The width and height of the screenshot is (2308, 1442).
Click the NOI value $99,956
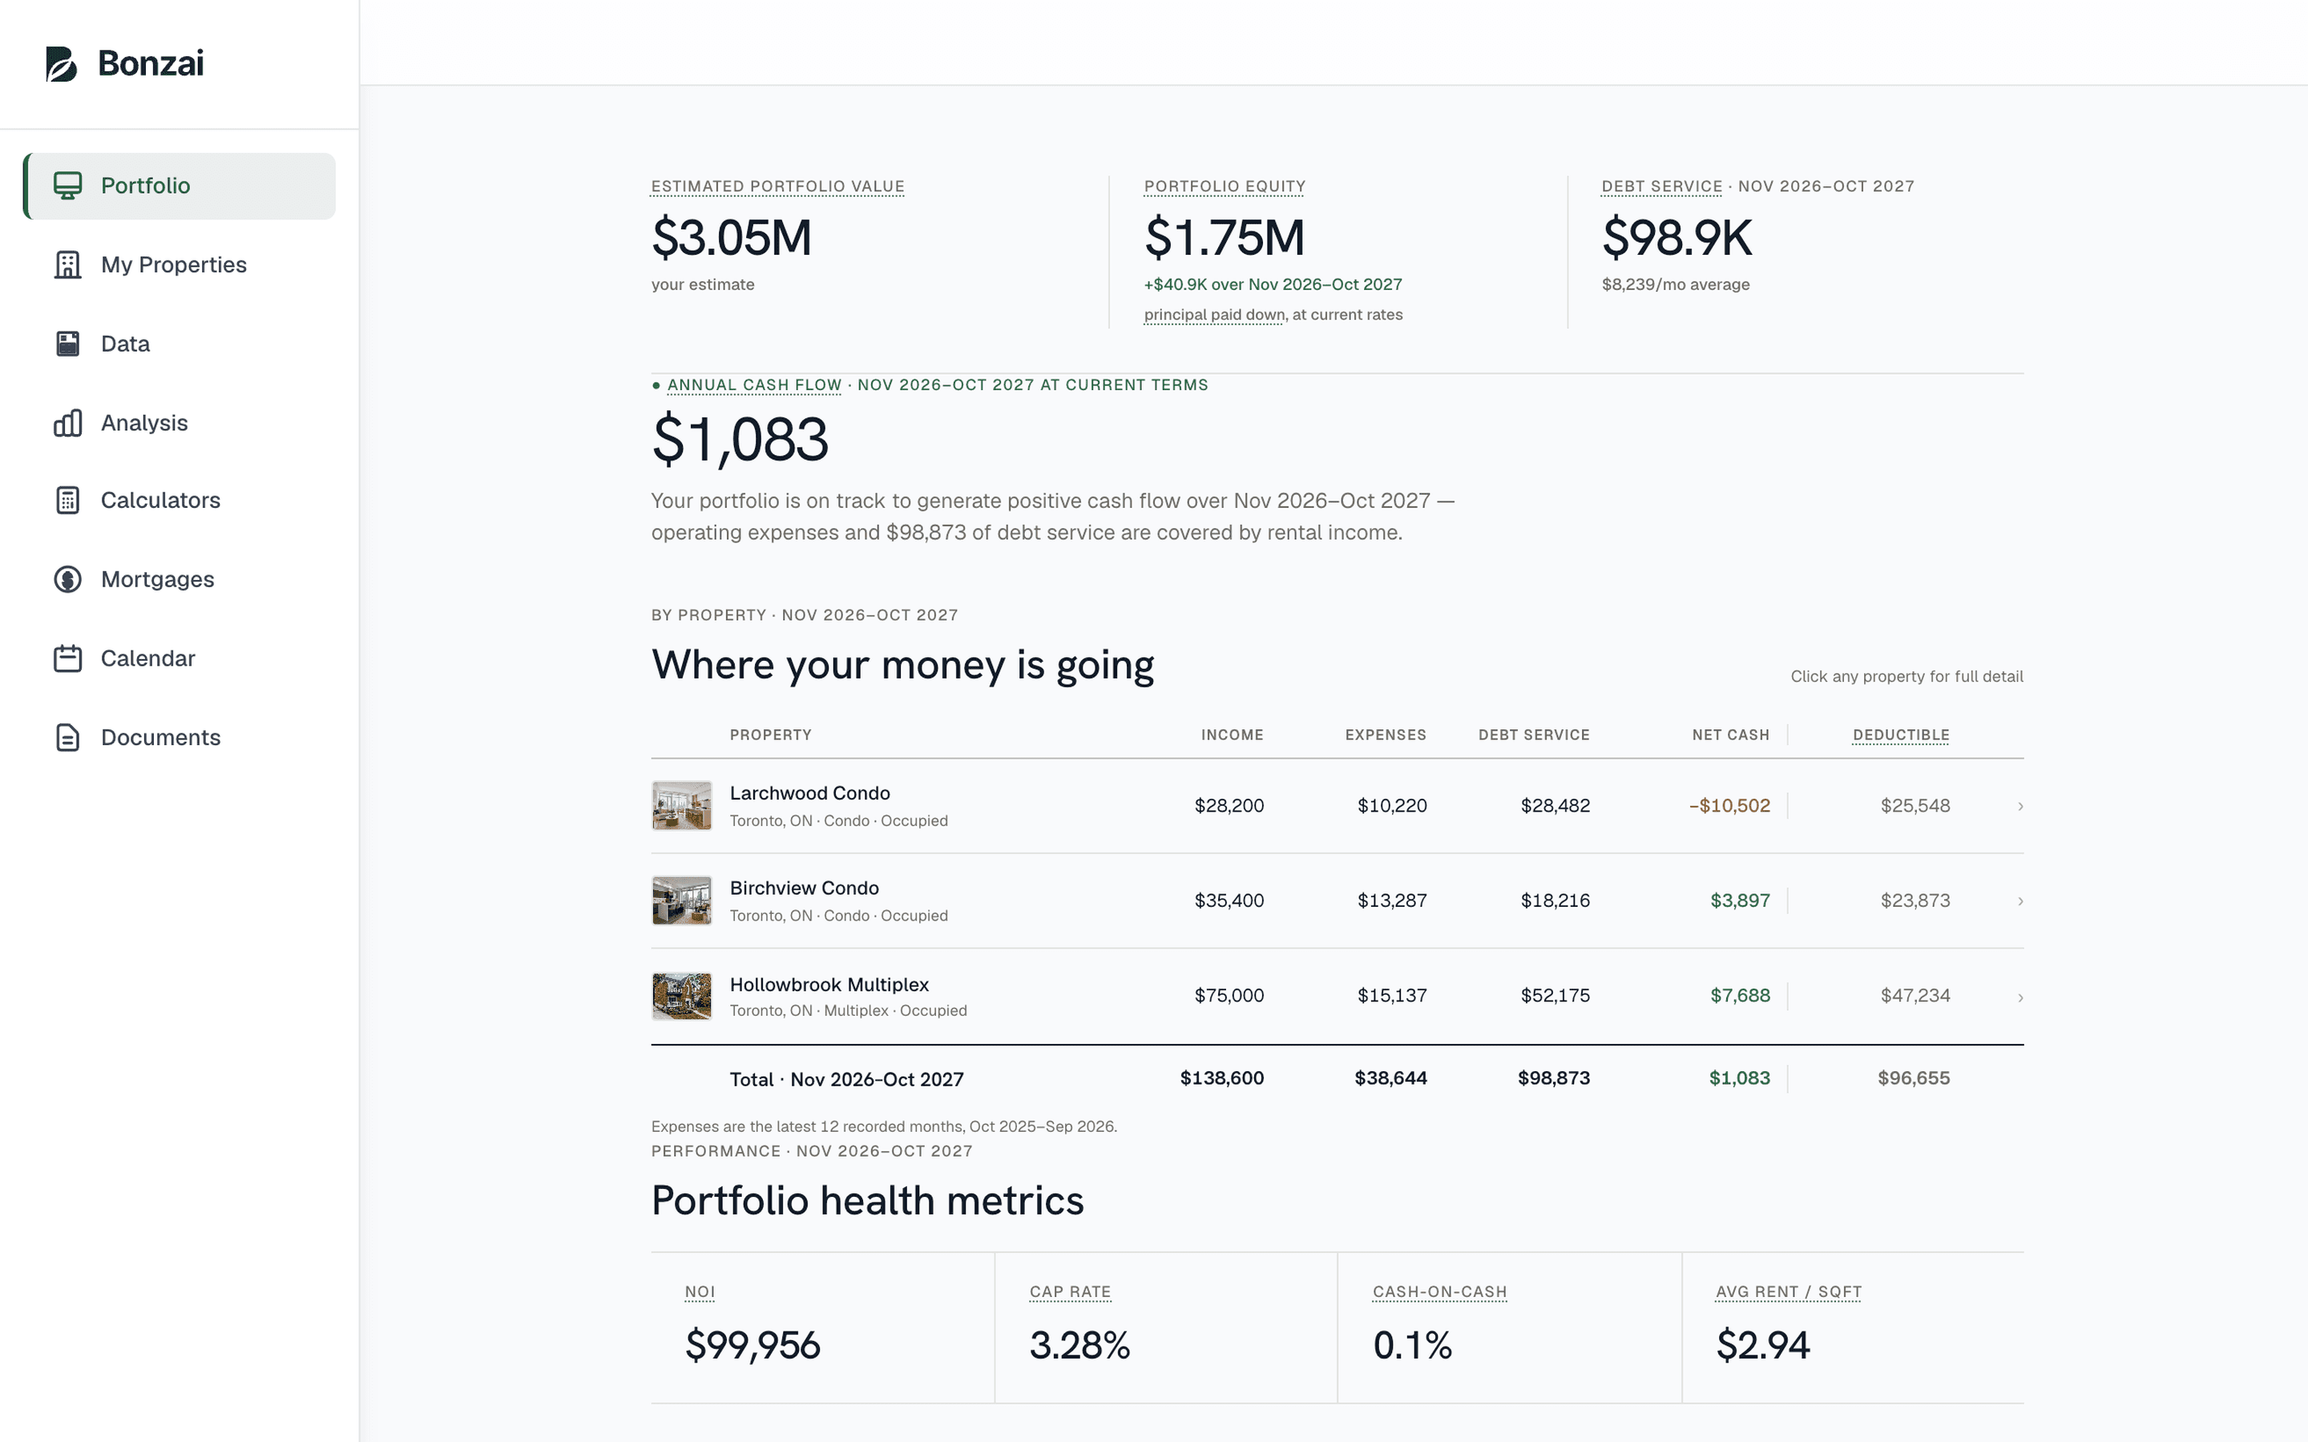[753, 1345]
